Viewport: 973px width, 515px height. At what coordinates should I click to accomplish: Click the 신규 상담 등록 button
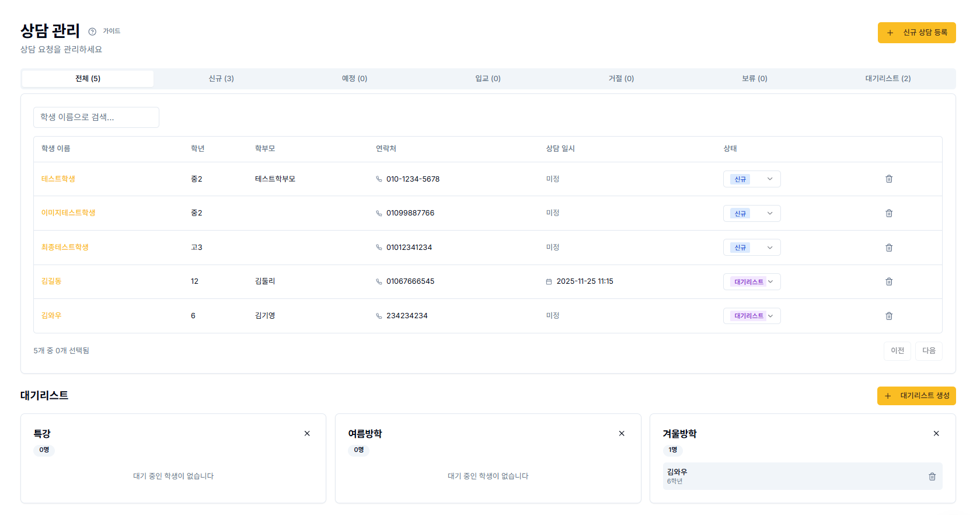tap(916, 33)
